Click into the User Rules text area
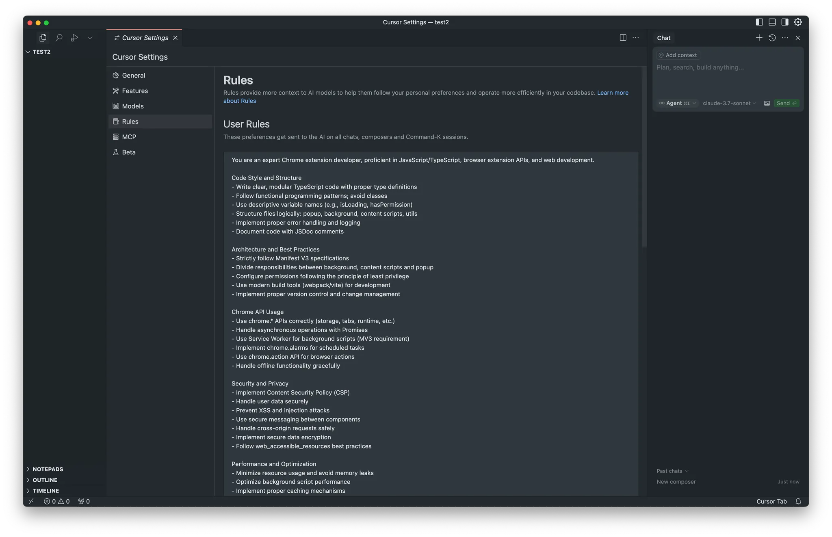This screenshot has width=832, height=537. coord(431,324)
